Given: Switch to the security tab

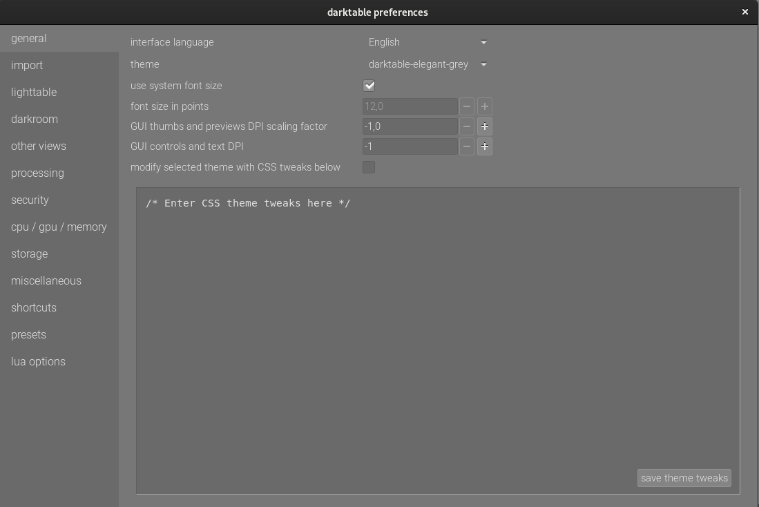Looking at the screenshot, I should pos(59,200).
